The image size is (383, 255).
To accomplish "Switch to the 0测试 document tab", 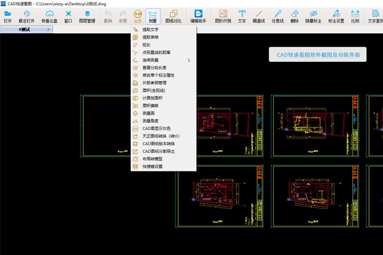I will coord(25,29).
